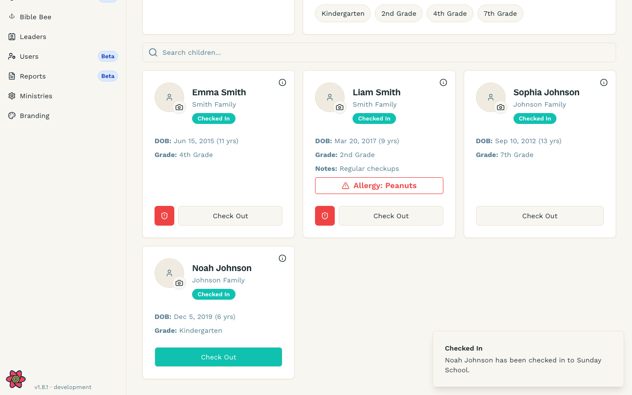Viewport: 632px width, 395px height.
Task: Click the search magnifier icon
Action: click(153, 52)
